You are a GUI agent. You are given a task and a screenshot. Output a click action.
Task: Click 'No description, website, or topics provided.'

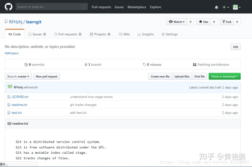click(40, 47)
